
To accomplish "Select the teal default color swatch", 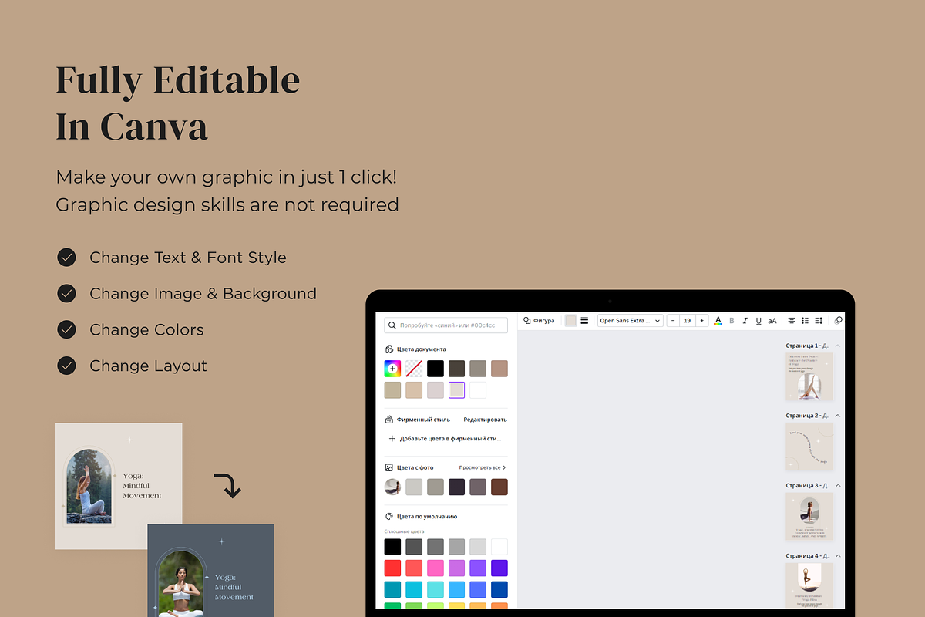I will pos(392,590).
